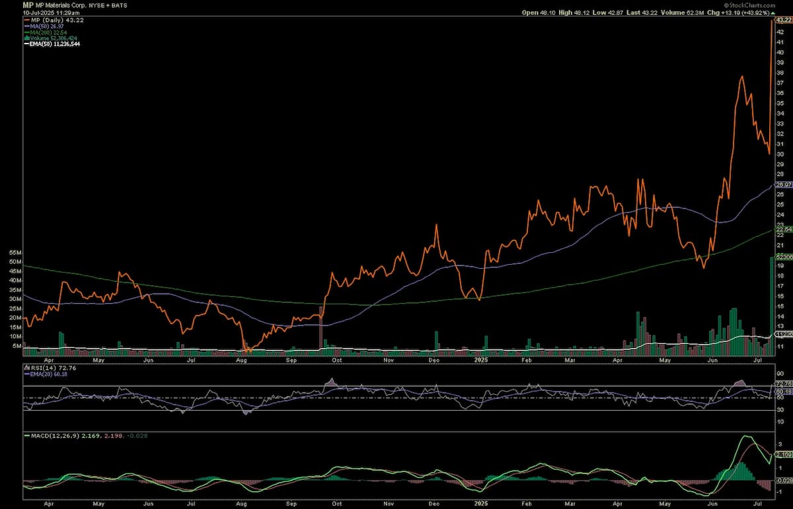Viewport: 793px width, 509px height.
Task: Click the 55M volume axis label
Action: click(17, 253)
